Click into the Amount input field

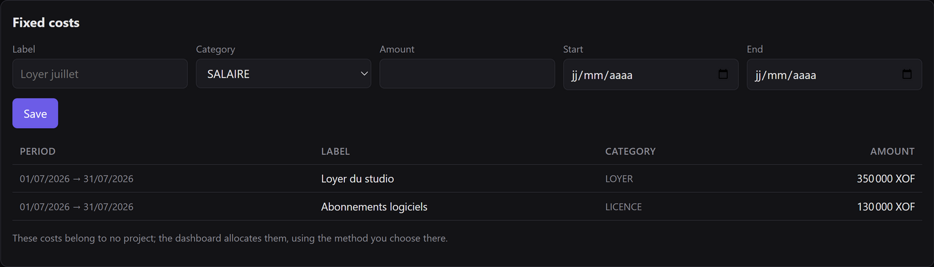tap(467, 73)
